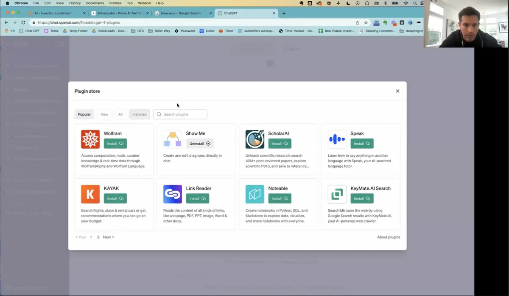The height and width of the screenshot is (296, 509).
Task: Bookmark this page with the star icon
Action: [x=366, y=22]
